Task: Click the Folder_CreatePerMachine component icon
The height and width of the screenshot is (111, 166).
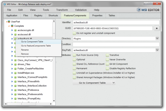Action: tap(15, 69)
